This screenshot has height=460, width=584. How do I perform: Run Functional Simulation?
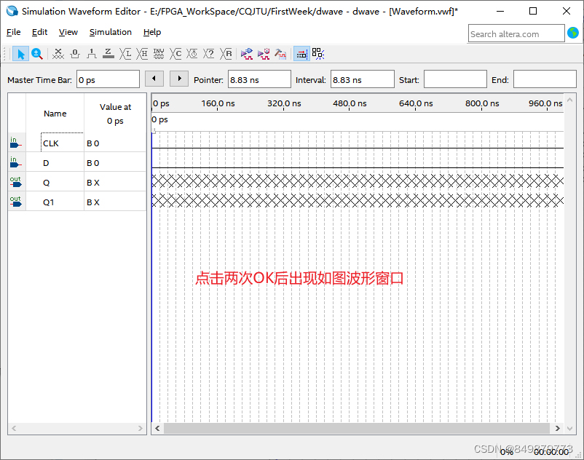(x=247, y=55)
